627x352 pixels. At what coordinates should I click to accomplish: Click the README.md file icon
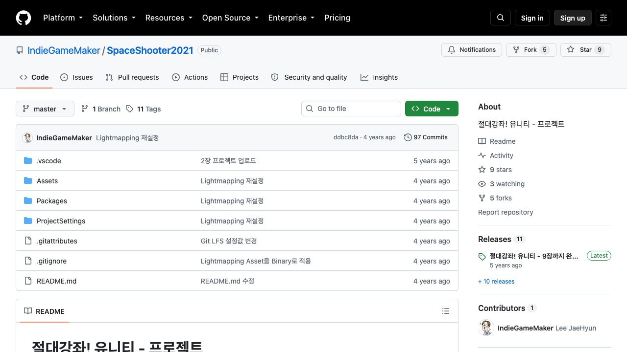(x=28, y=281)
